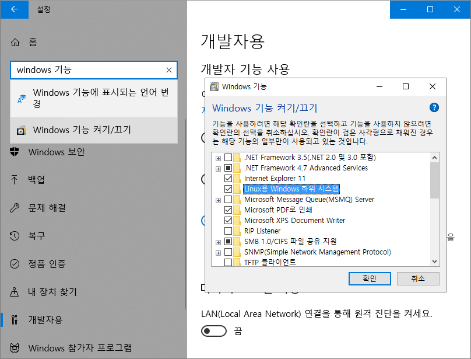Check the SNMP checkbox
This screenshot has width=471, height=359.
coord(229,252)
